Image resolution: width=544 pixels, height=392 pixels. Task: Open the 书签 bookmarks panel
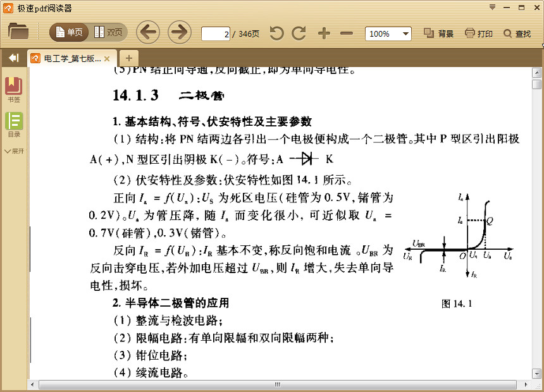click(x=13, y=85)
